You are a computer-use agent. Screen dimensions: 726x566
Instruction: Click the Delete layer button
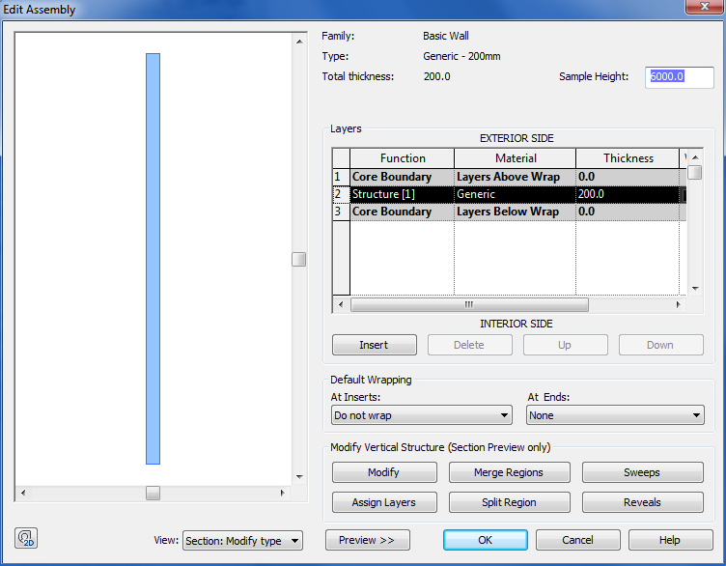coord(469,345)
